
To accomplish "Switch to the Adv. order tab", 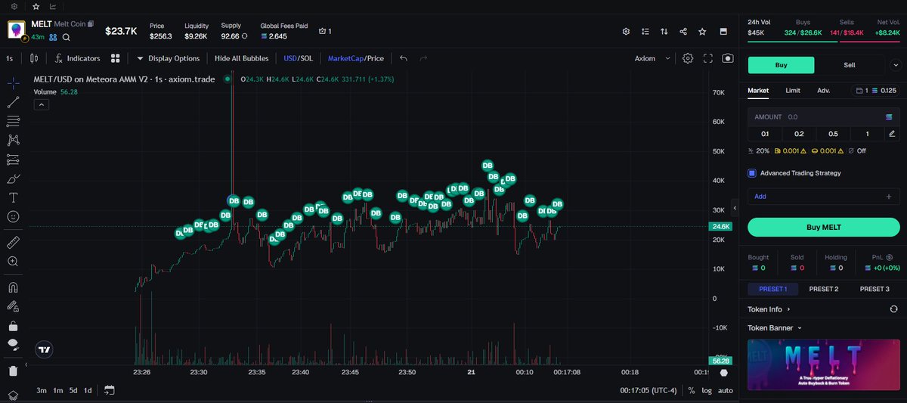I will tap(824, 91).
